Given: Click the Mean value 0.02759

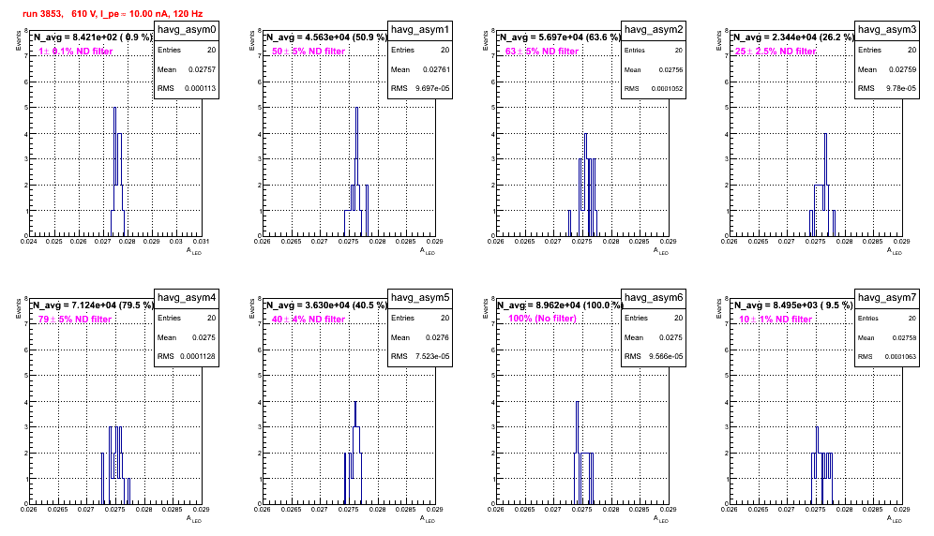Looking at the screenshot, I should point(903,69).
